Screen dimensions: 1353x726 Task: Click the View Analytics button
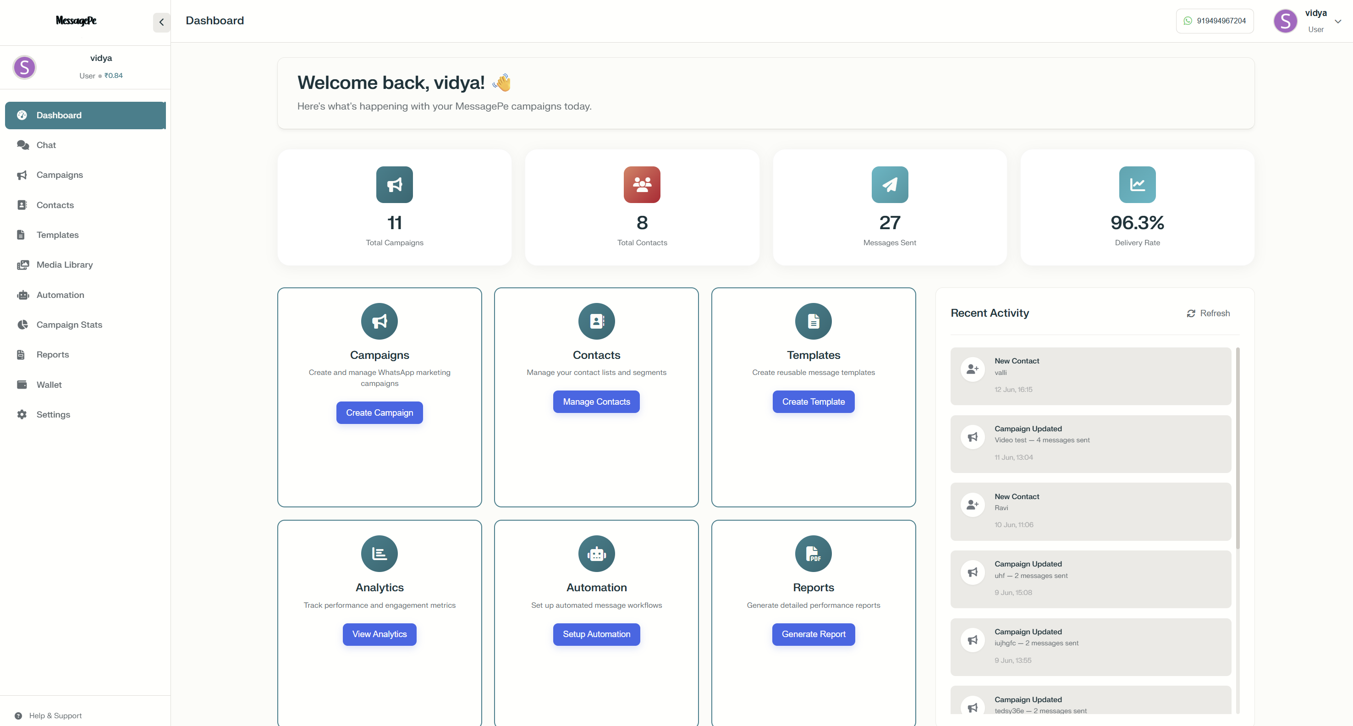tap(379, 635)
